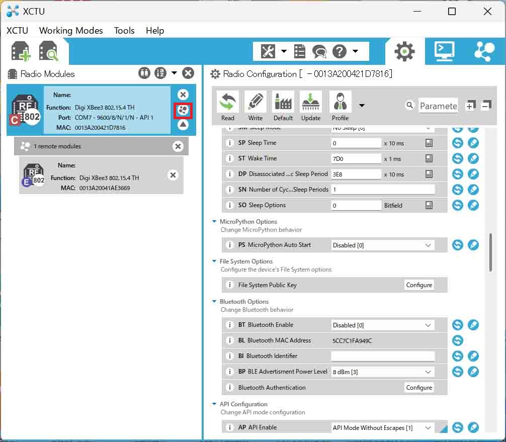506x442 pixels.
Task: Open the BT Bluetooth Enable dropdown
Action: [x=383, y=325]
